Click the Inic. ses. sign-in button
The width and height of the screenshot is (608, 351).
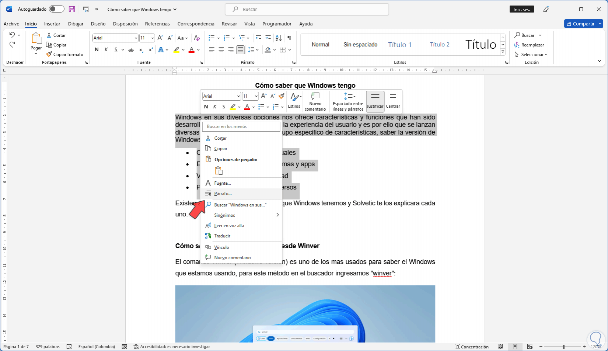(x=522, y=9)
